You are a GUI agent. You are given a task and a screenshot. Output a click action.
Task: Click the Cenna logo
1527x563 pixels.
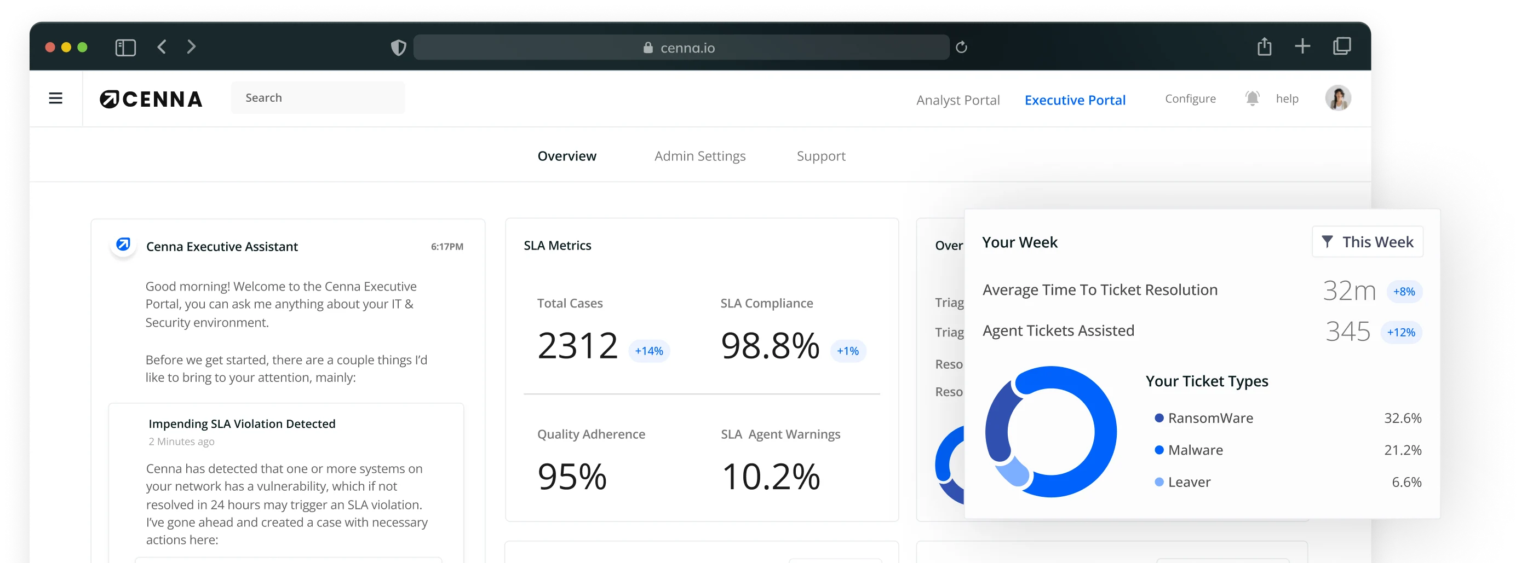coord(151,99)
